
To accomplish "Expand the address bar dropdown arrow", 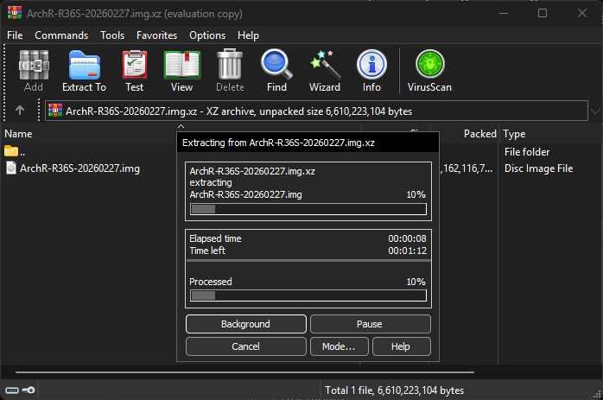I will coord(595,111).
